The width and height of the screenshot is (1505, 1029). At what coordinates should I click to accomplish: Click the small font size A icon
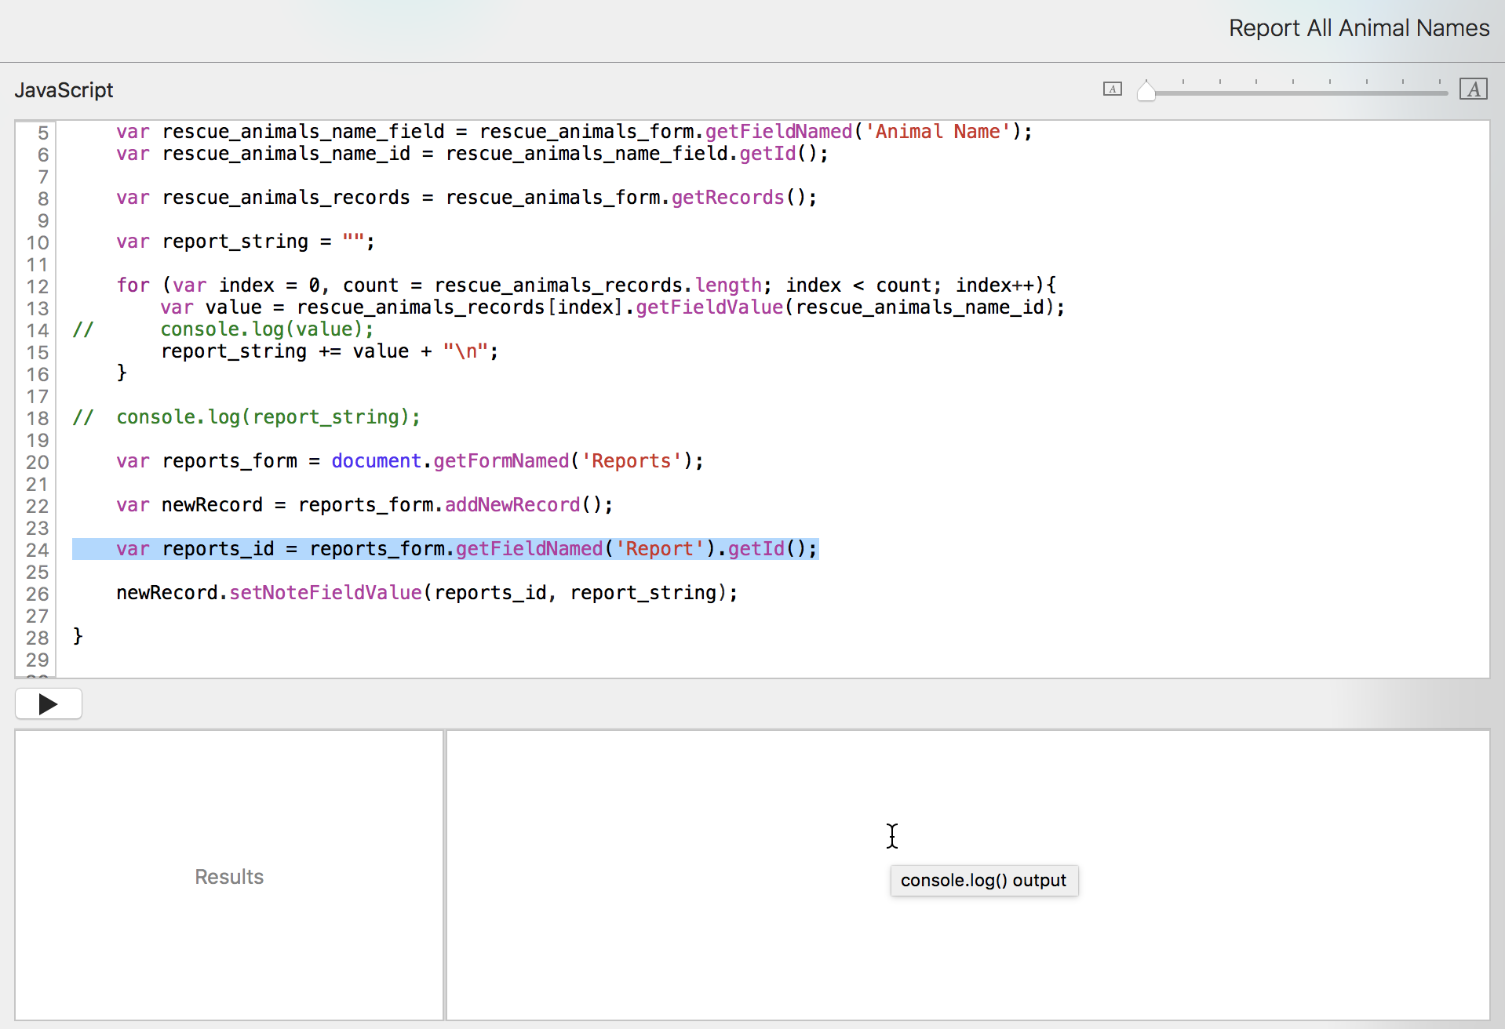pyautogui.click(x=1112, y=89)
